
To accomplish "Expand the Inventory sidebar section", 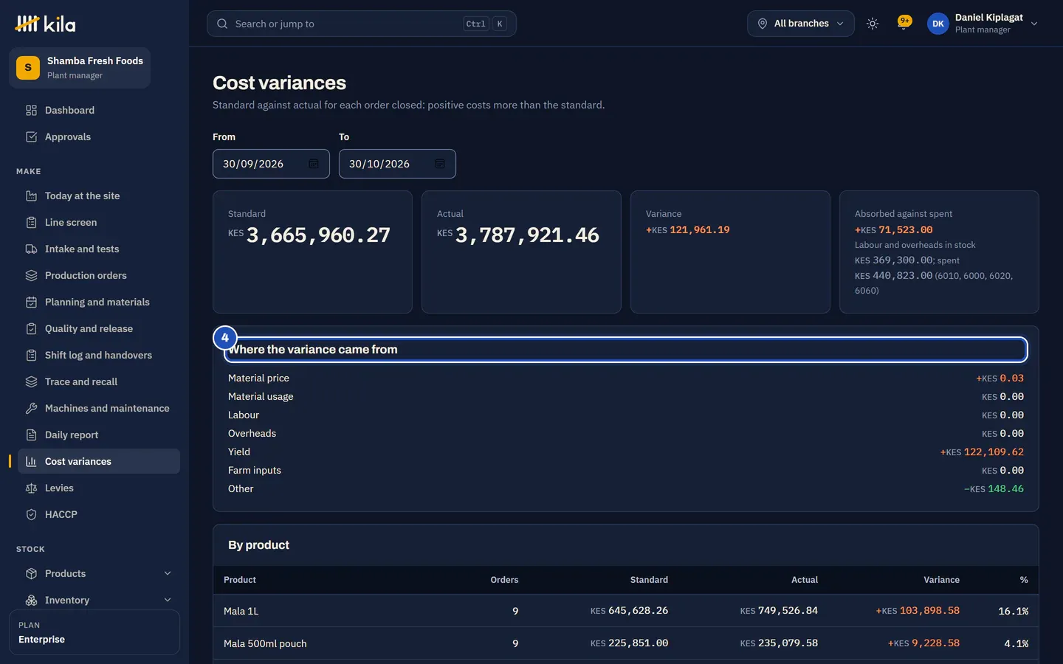I will click(99, 600).
